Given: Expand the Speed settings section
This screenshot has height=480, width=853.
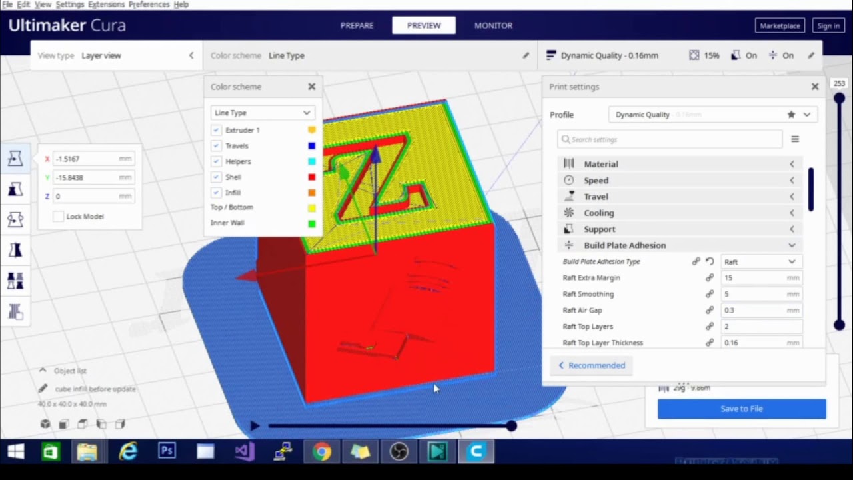Looking at the screenshot, I should pyautogui.click(x=680, y=180).
